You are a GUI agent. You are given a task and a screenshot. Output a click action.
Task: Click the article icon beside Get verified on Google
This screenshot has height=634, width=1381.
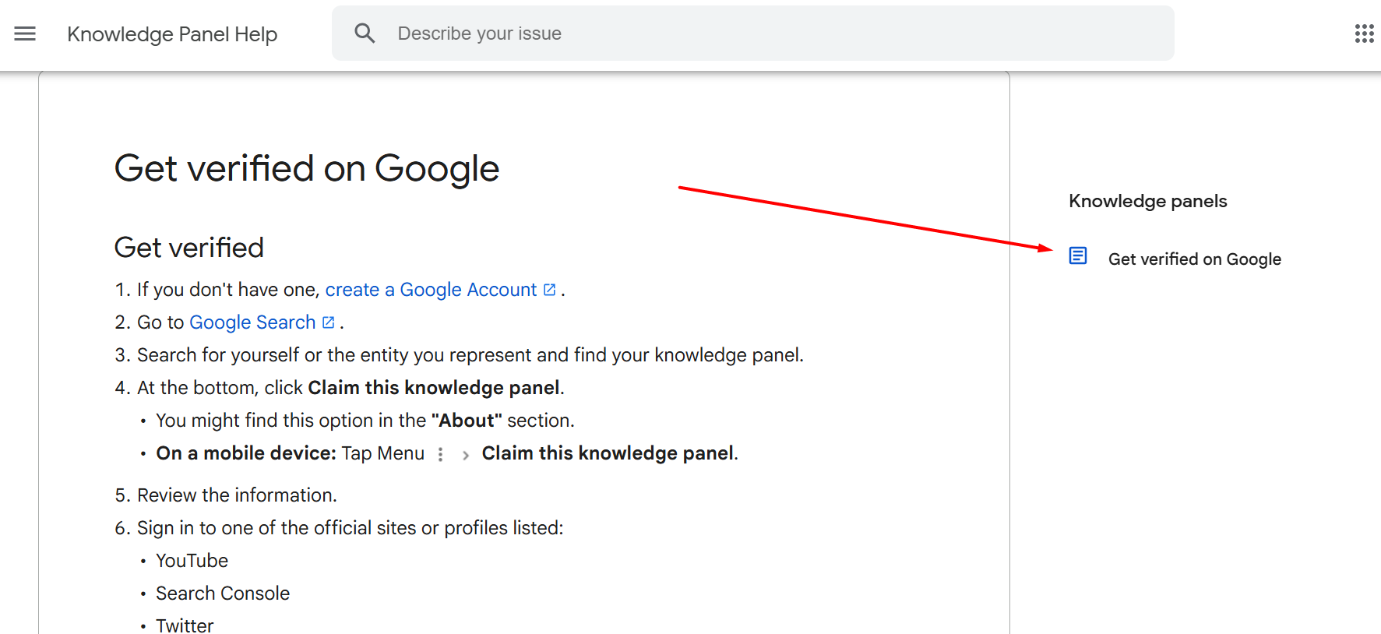(x=1077, y=255)
